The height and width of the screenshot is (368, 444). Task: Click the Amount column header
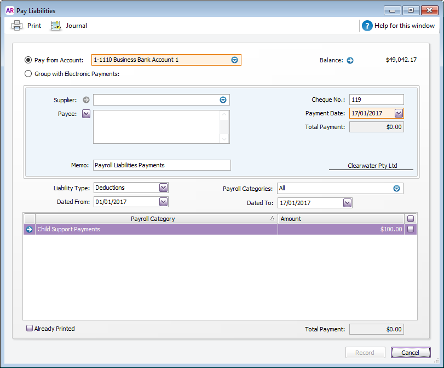coord(341,219)
